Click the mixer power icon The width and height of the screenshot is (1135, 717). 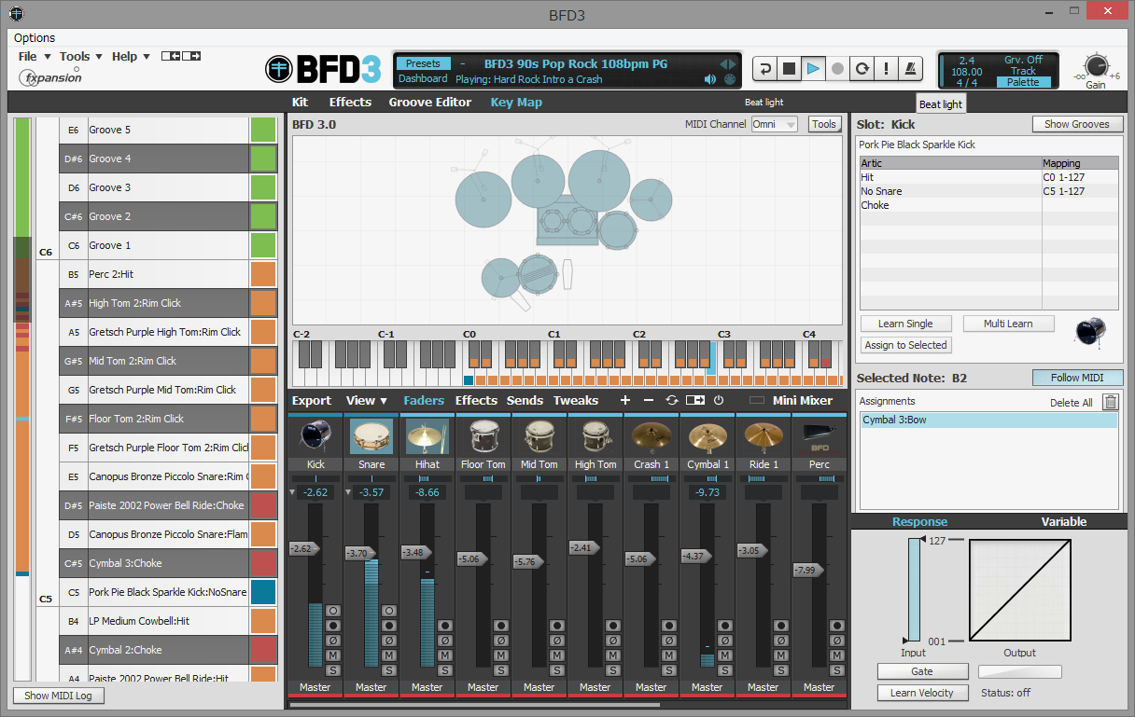719,400
